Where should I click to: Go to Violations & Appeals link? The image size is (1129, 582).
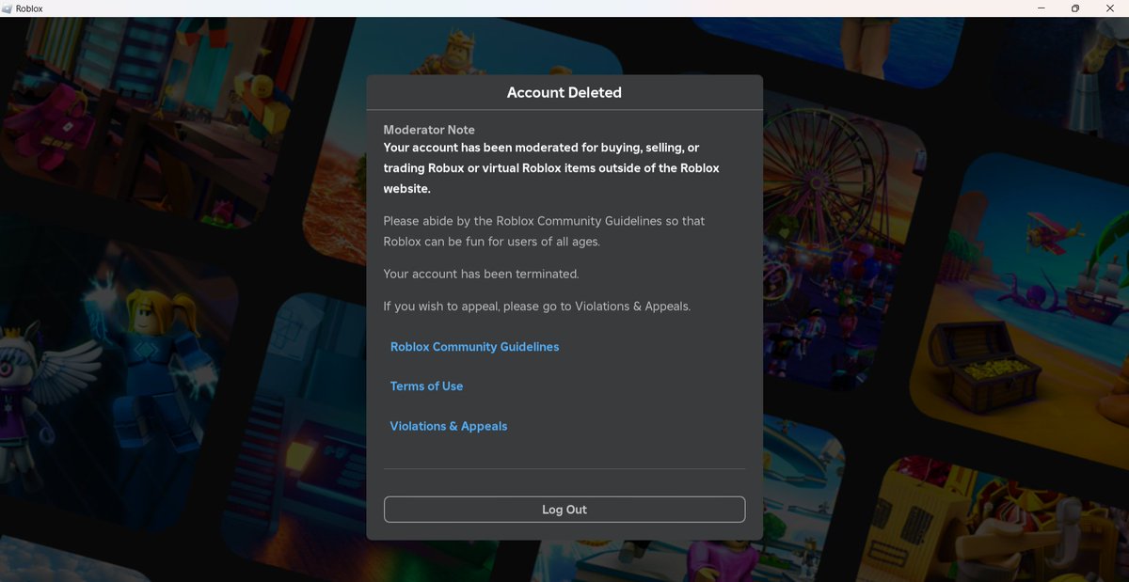pos(449,426)
